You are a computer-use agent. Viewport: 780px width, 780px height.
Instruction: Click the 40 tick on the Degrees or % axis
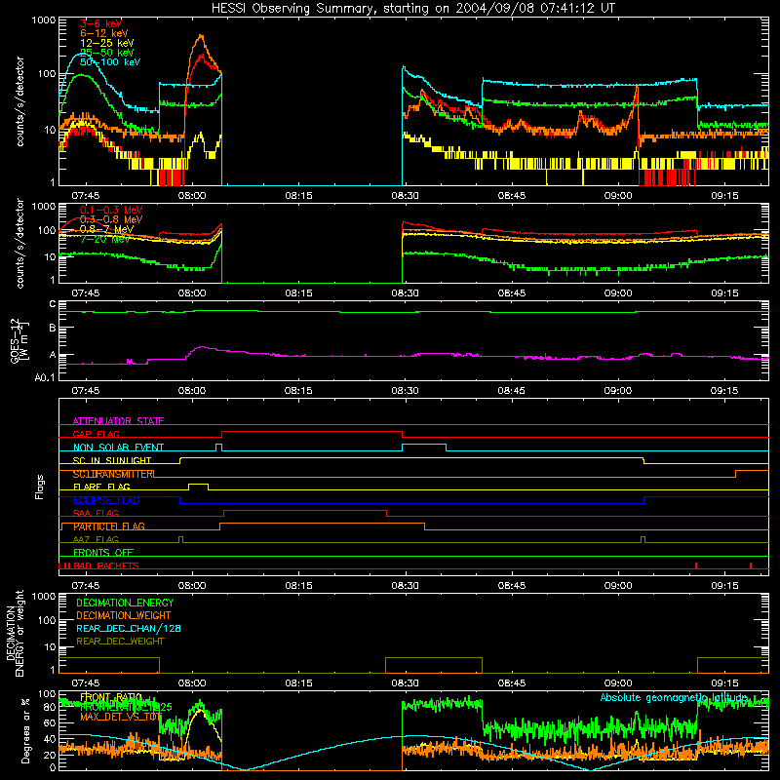click(x=50, y=739)
